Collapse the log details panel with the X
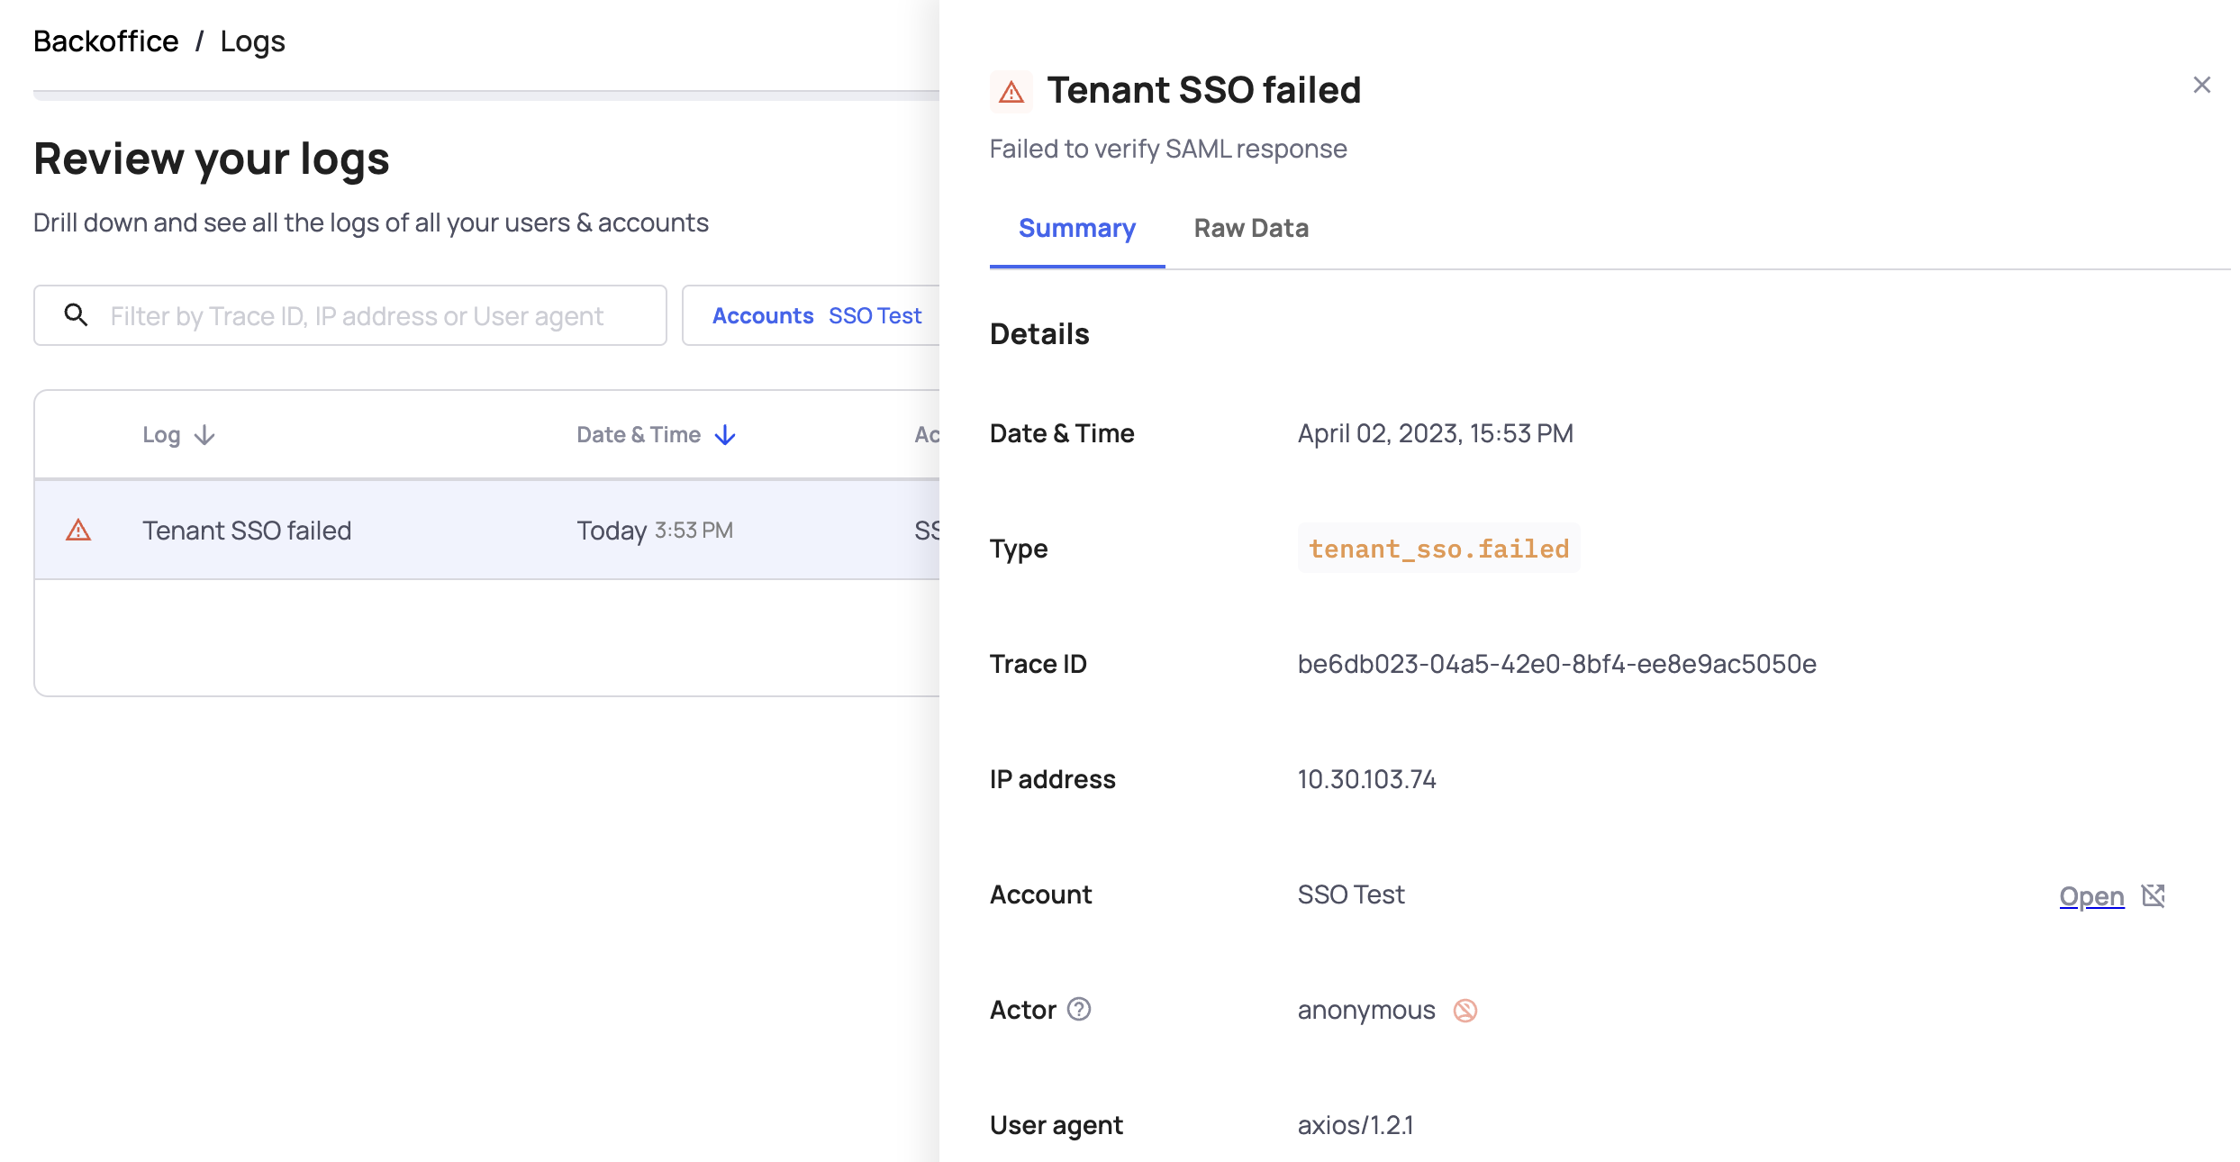Screen dimensions: 2240x1162 pos(2203,84)
